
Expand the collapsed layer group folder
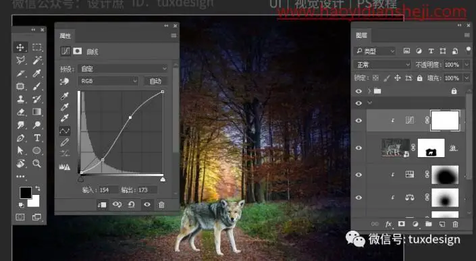pos(369,91)
